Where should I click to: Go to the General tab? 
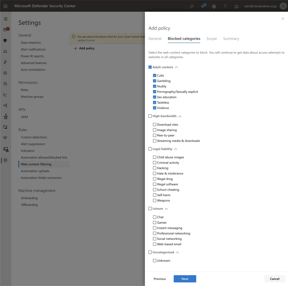tap(155, 39)
